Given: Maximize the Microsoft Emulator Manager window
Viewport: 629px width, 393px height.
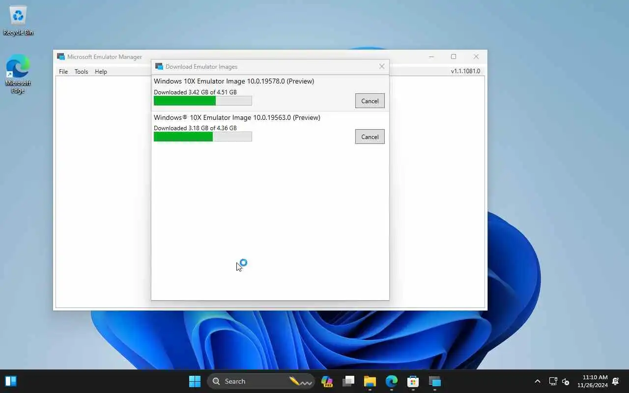Looking at the screenshot, I should coord(454,56).
